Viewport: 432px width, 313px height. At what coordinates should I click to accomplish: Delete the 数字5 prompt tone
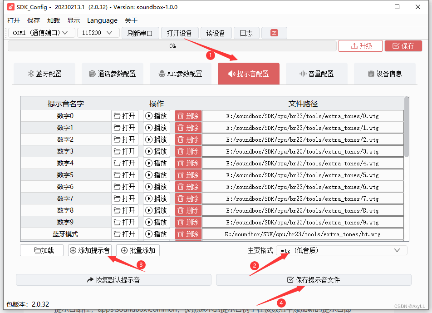[x=189, y=175]
